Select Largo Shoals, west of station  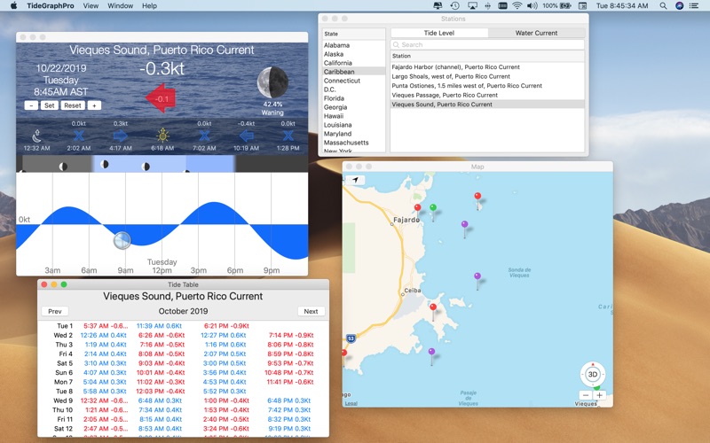(x=487, y=76)
